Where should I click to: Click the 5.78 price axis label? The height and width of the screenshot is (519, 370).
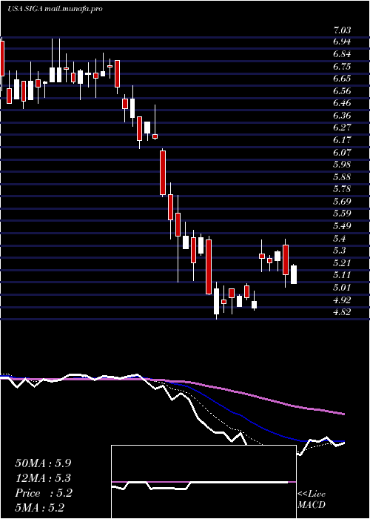click(x=342, y=189)
